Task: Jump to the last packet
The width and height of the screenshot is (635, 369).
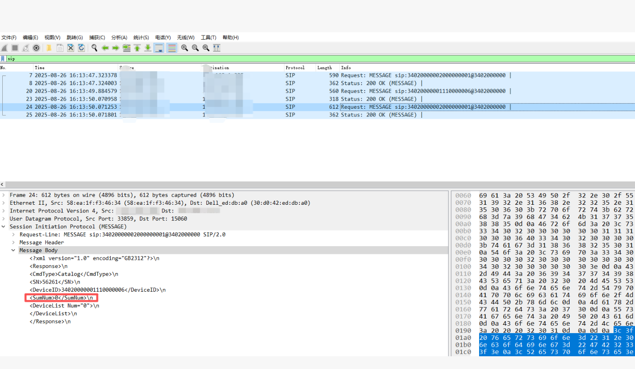Action: [x=148, y=48]
